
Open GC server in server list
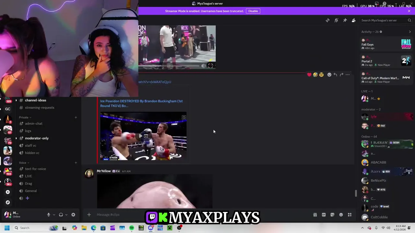point(8,109)
